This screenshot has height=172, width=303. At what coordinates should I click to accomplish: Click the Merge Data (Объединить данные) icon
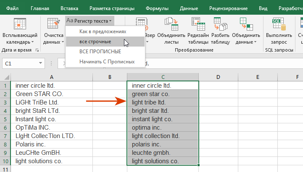click(x=246, y=24)
